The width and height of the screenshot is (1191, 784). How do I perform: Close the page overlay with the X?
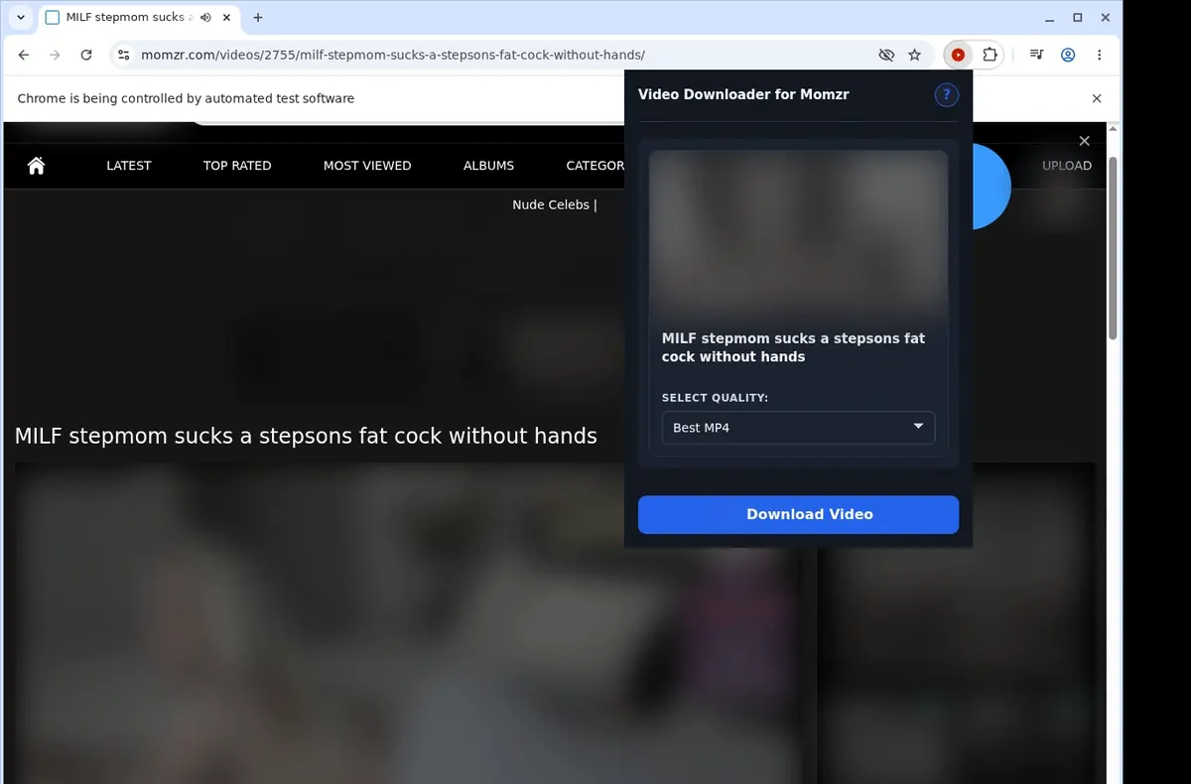tap(1085, 141)
